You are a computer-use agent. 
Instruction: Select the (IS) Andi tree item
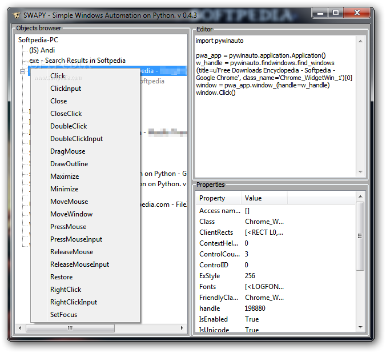click(42, 50)
